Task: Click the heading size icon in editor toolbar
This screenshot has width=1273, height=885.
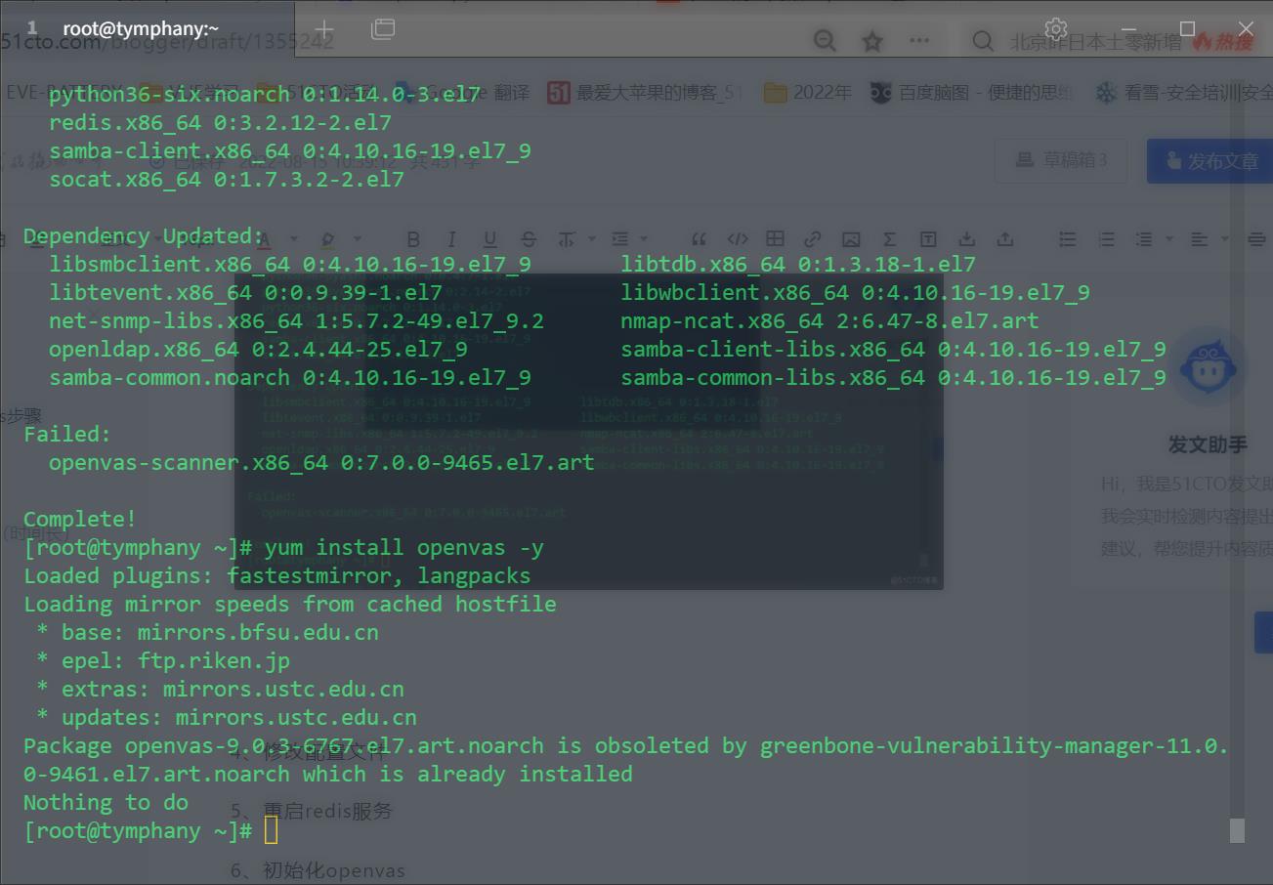Action: (567, 239)
